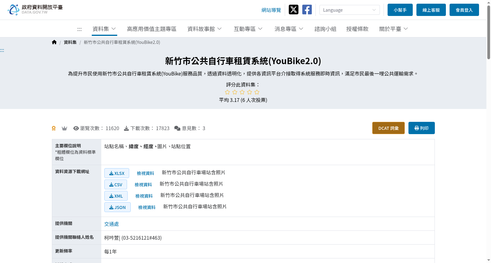Click the text 每1年
The image size is (491, 263).
pyautogui.click(x=110, y=252)
